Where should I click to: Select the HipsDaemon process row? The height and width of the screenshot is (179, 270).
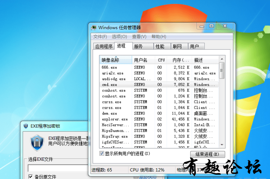pyautogui.click(x=159, y=131)
